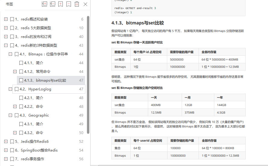Open bookmark '5、Jedis操作Redis6'

(32, 141)
